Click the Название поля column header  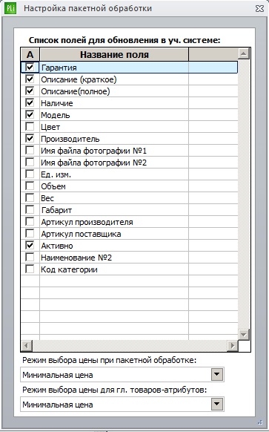[114, 54]
